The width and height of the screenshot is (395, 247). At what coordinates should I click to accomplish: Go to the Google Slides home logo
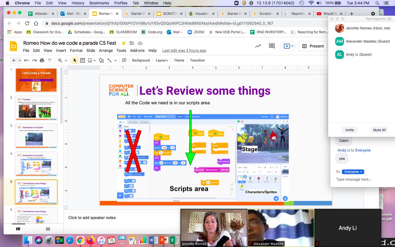click(13, 46)
